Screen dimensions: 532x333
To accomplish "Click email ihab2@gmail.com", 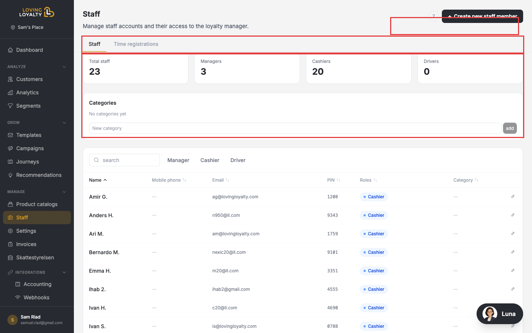I will pos(231,289).
